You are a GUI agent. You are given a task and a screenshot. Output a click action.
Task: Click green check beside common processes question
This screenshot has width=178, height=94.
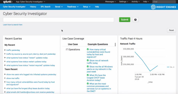coord(88,84)
